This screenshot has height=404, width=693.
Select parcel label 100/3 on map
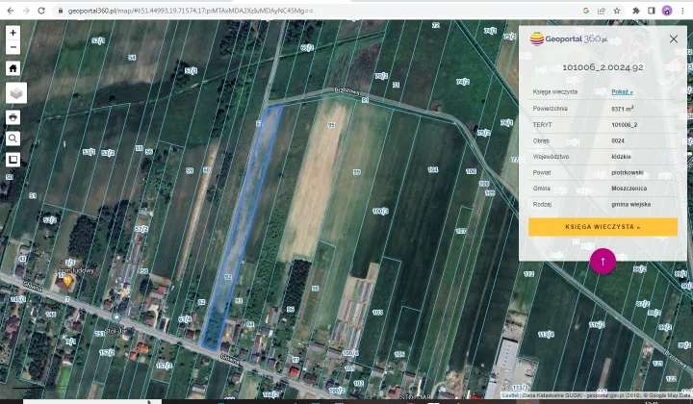pos(380,211)
